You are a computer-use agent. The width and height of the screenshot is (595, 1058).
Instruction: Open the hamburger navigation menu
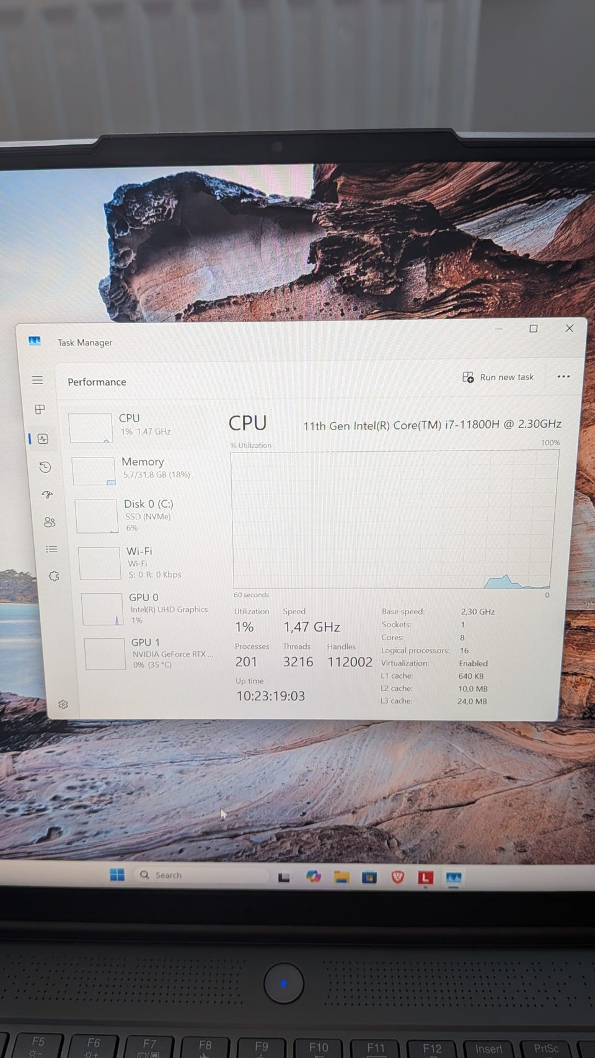pos(38,380)
